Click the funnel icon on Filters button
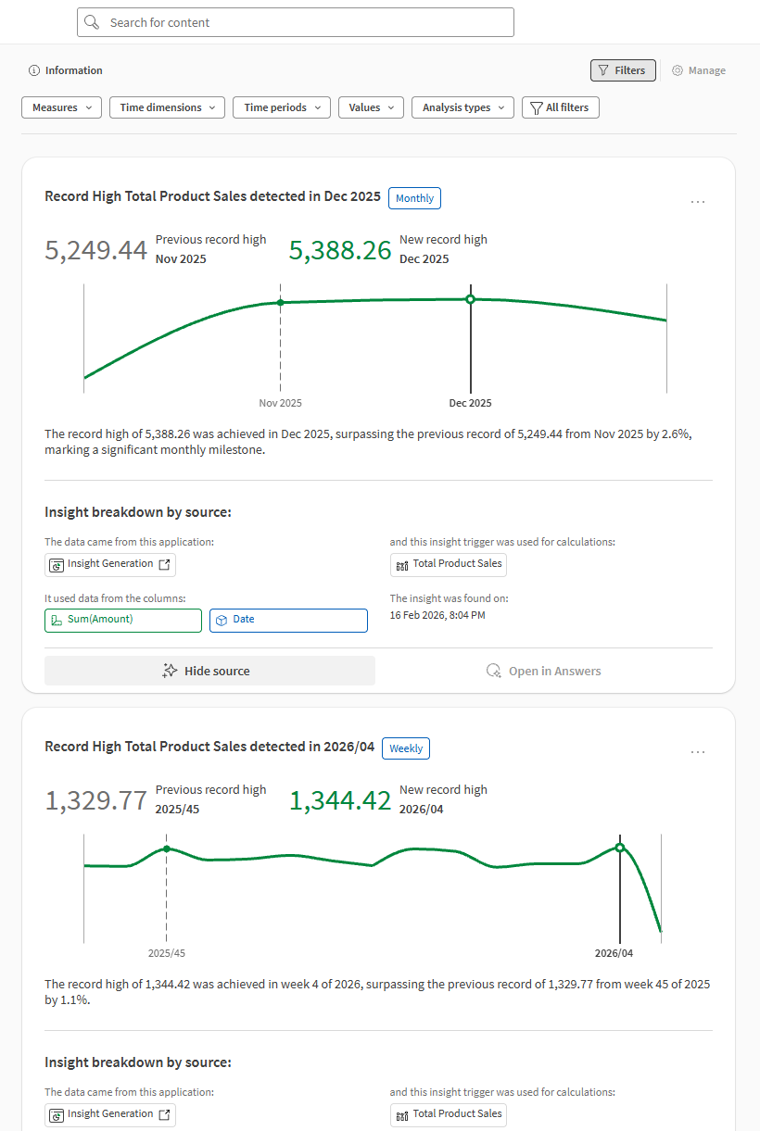This screenshot has height=1131, width=760. click(603, 69)
